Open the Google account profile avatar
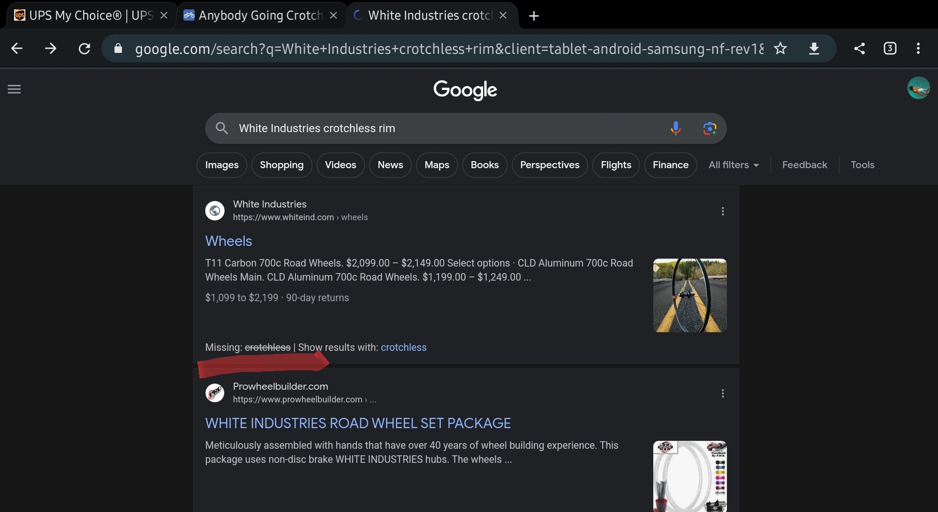This screenshot has height=512, width=938. [x=918, y=88]
